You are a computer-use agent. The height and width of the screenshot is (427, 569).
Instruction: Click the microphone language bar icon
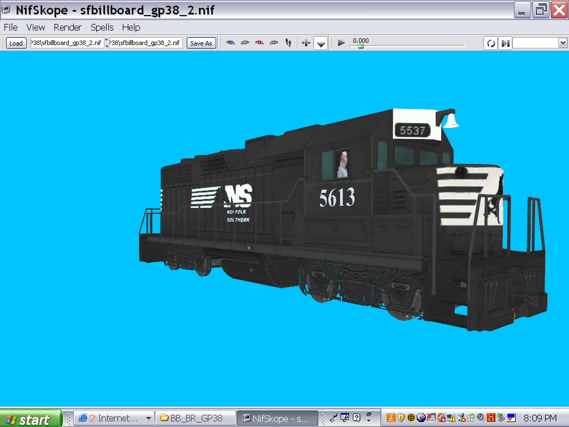click(x=333, y=418)
